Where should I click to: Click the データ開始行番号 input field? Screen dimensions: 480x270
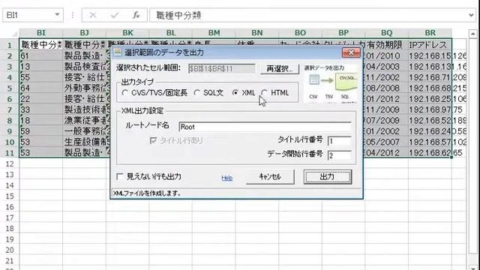[x=340, y=155]
